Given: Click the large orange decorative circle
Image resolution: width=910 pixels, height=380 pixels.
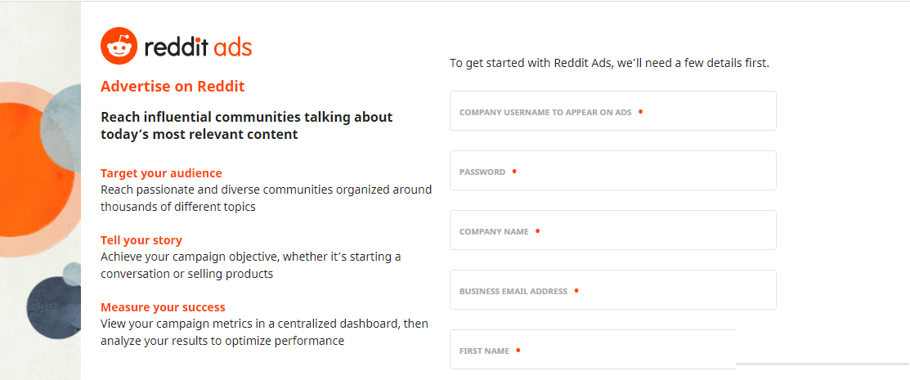Looking at the screenshot, I should (35, 169).
